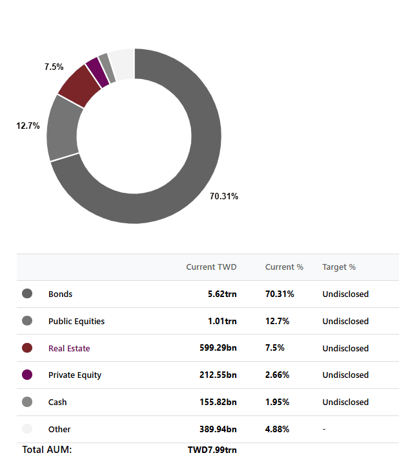Click the 12.7% chart label
This screenshot has width=399, height=462.
[x=28, y=126]
